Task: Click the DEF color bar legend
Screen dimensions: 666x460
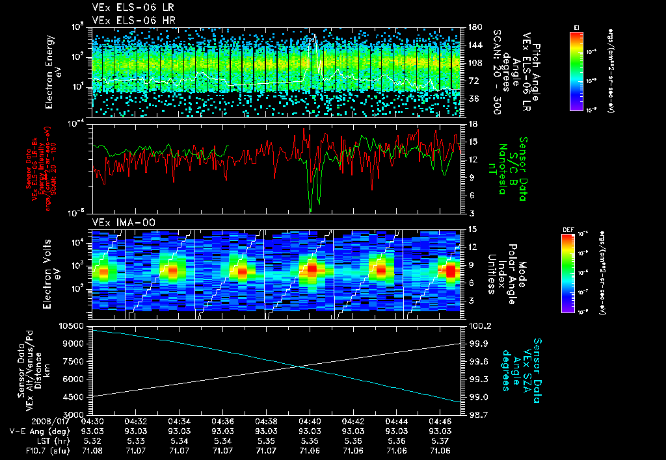Action: pyautogui.click(x=568, y=274)
